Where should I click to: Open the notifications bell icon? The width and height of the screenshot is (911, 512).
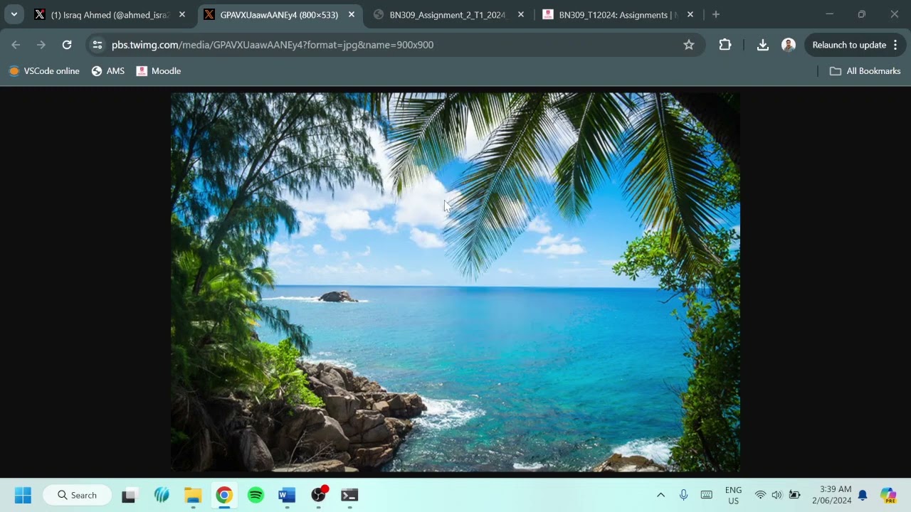(x=863, y=495)
